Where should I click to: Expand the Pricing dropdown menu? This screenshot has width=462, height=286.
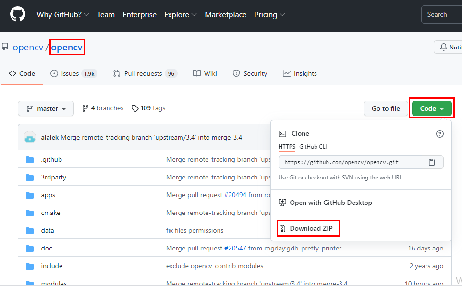point(269,15)
